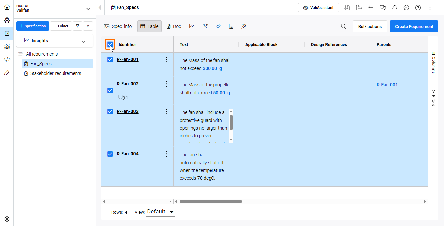Viewport: 444px width, 226px height.
Task: Open the help question mark icon
Action: tap(418, 8)
